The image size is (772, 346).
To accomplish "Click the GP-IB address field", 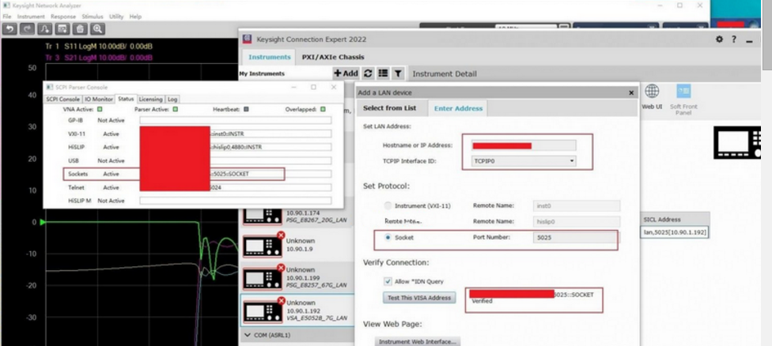I will click(236, 120).
